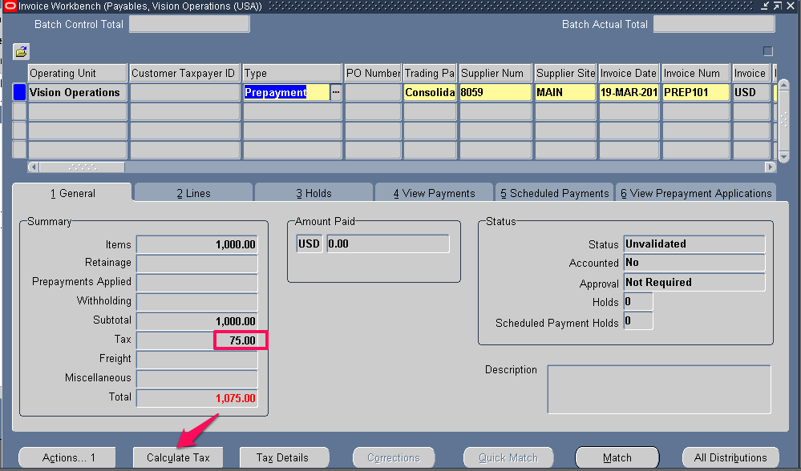This screenshot has height=471, width=801.
Task: Click the Amount Paid value 0.00
Action: pyautogui.click(x=388, y=244)
